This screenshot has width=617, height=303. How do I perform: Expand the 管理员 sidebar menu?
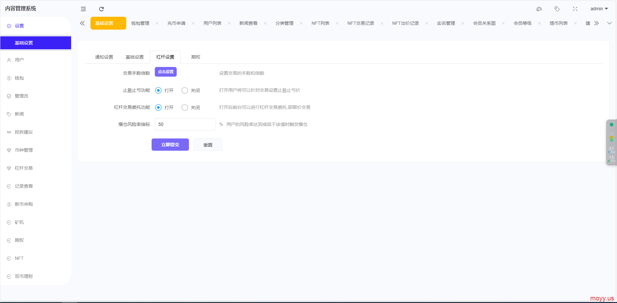pos(36,96)
